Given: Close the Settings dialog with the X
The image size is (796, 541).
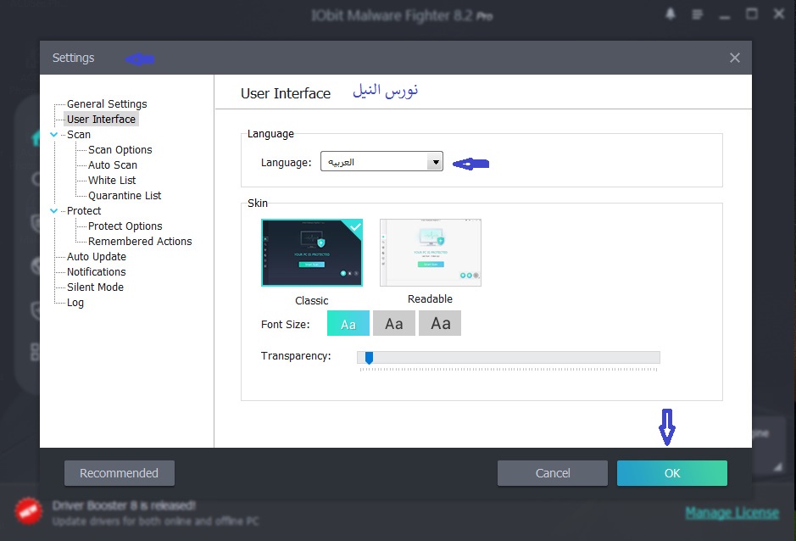Looking at the screenshot, I should click(734, 58).
